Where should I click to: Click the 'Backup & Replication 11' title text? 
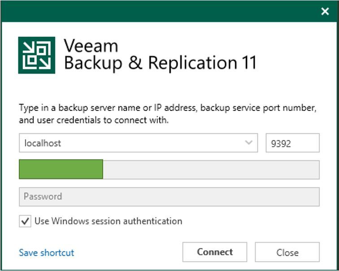160,63
